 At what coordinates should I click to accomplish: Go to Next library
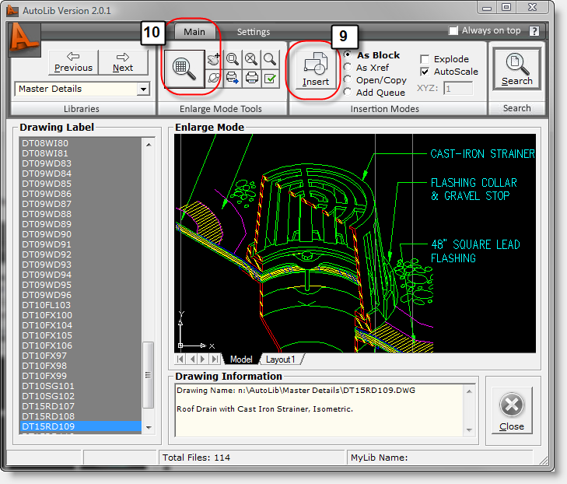pos(123,62)
